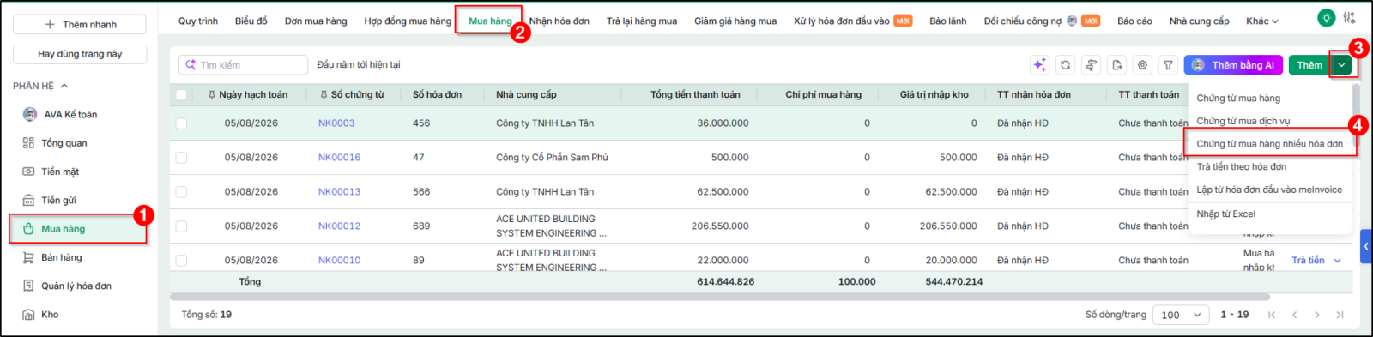
Task: Tick the checkbox for row NK00010
Action: click(x=181, y=260)
